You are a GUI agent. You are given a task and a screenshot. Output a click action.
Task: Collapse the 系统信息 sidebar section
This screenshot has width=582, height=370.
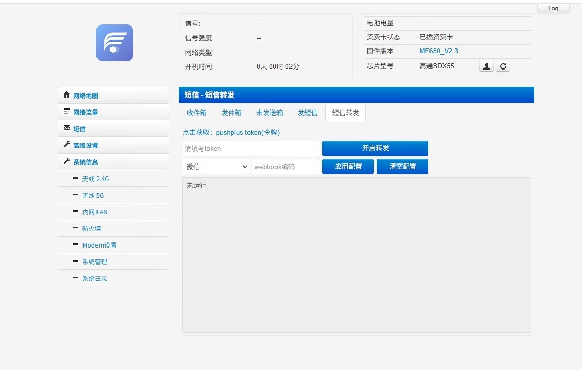85,162
